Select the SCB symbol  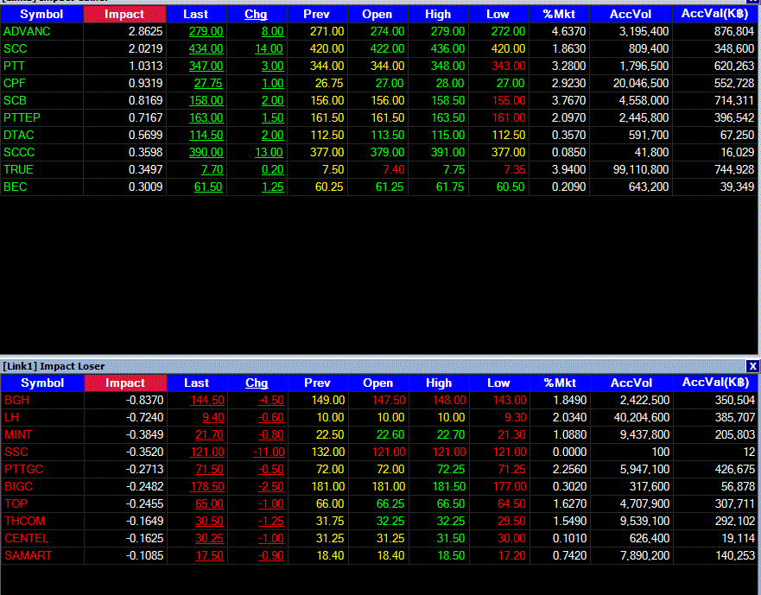pyautogui.click(x=15, y=100)
